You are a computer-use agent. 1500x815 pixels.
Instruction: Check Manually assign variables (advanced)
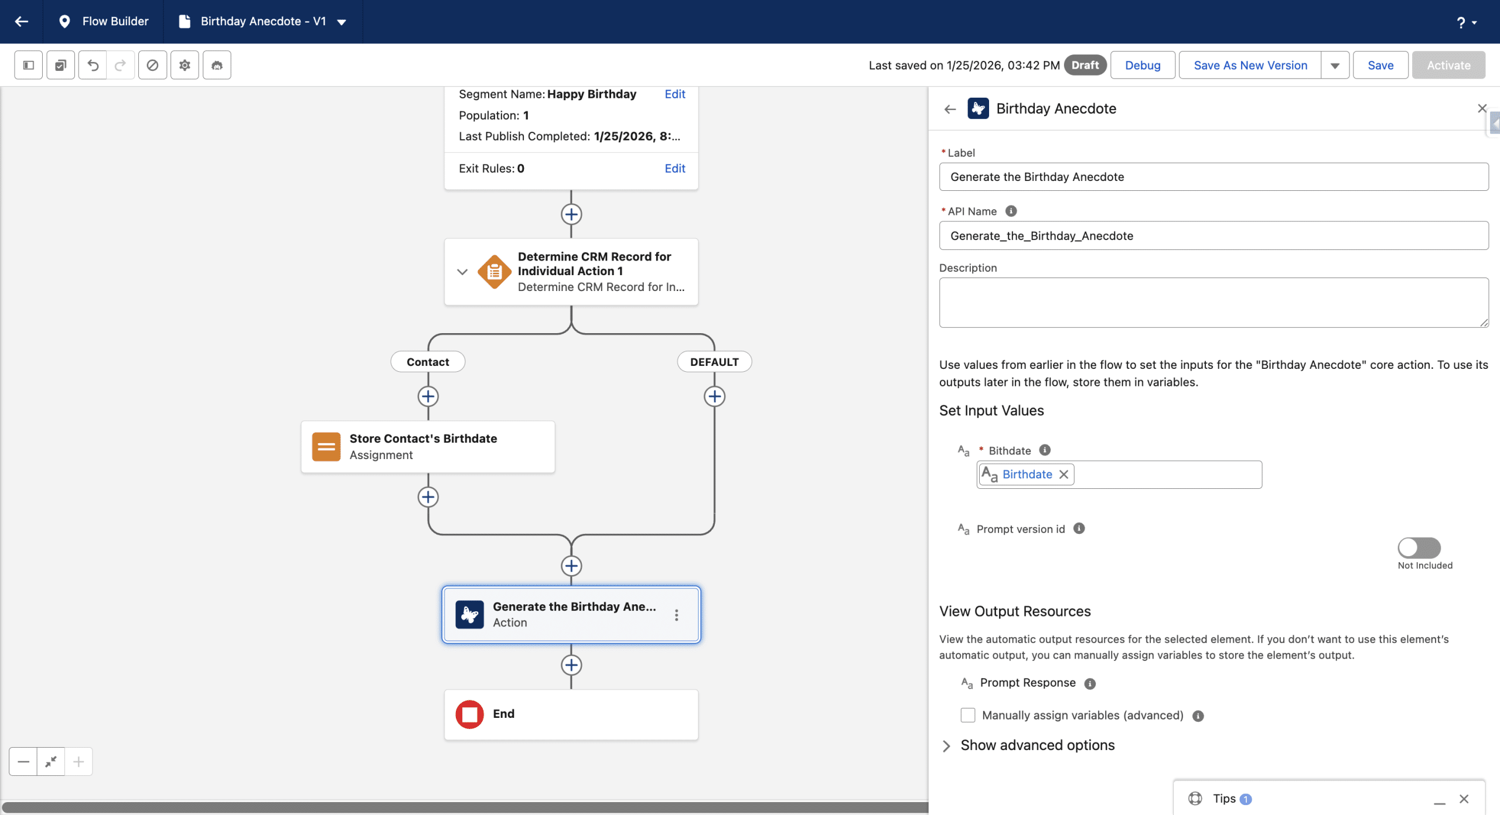pyautogui.click(x=968, y=715)
